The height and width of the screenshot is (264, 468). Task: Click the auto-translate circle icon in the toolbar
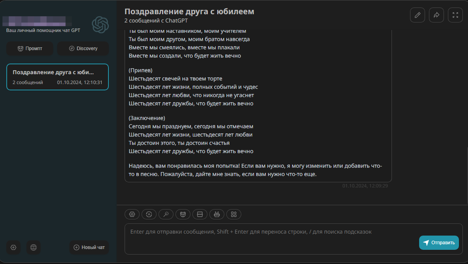149,214
